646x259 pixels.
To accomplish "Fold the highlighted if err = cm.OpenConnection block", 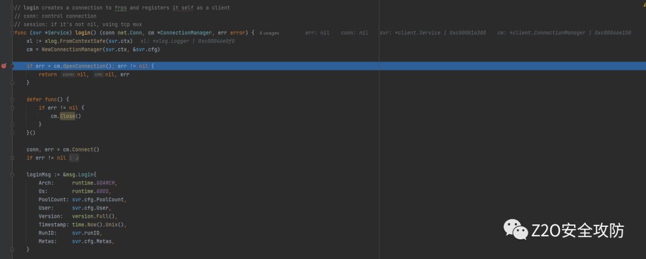I will pos(13,66).
